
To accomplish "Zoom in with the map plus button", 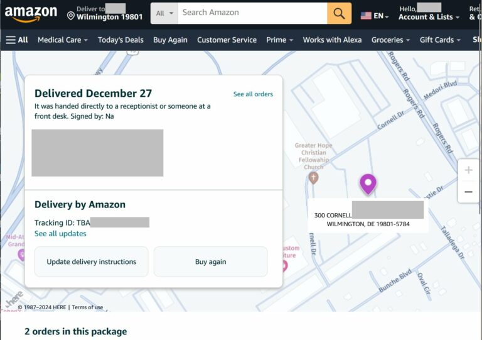I will click(x=468, y=170).
